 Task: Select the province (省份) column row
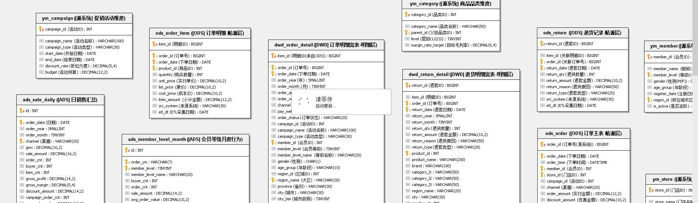(x=327, y=186)
